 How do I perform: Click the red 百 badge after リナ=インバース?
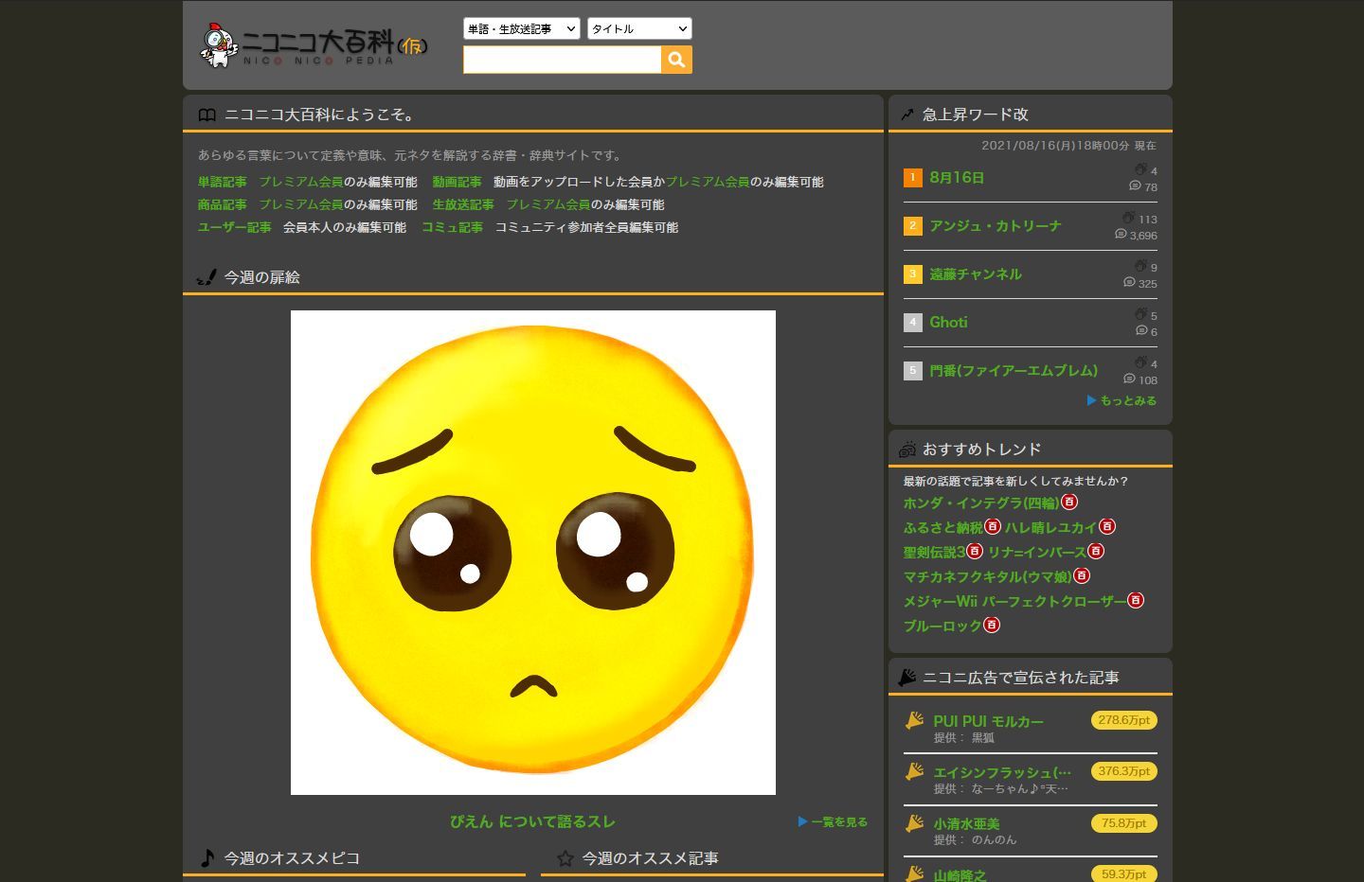point(1096,551)
